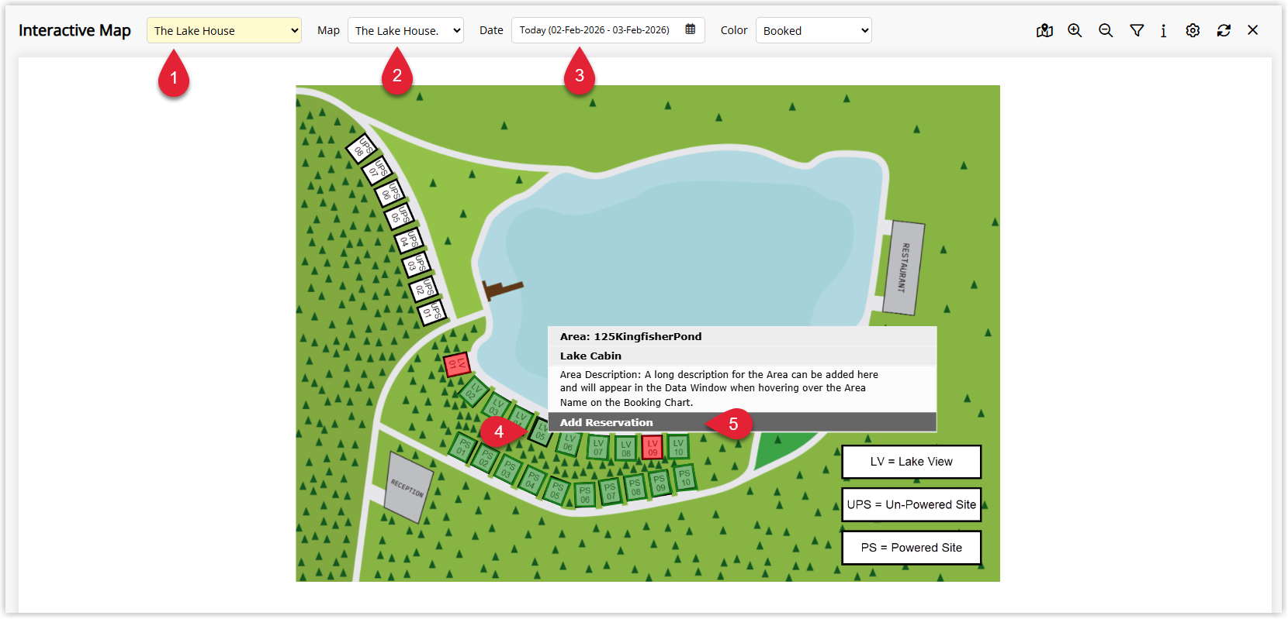Select powered site PS 10

pos(684,477)
